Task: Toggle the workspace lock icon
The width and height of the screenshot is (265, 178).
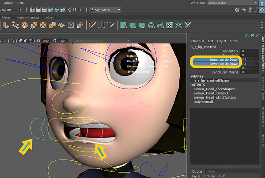Action: coord(262,3)
